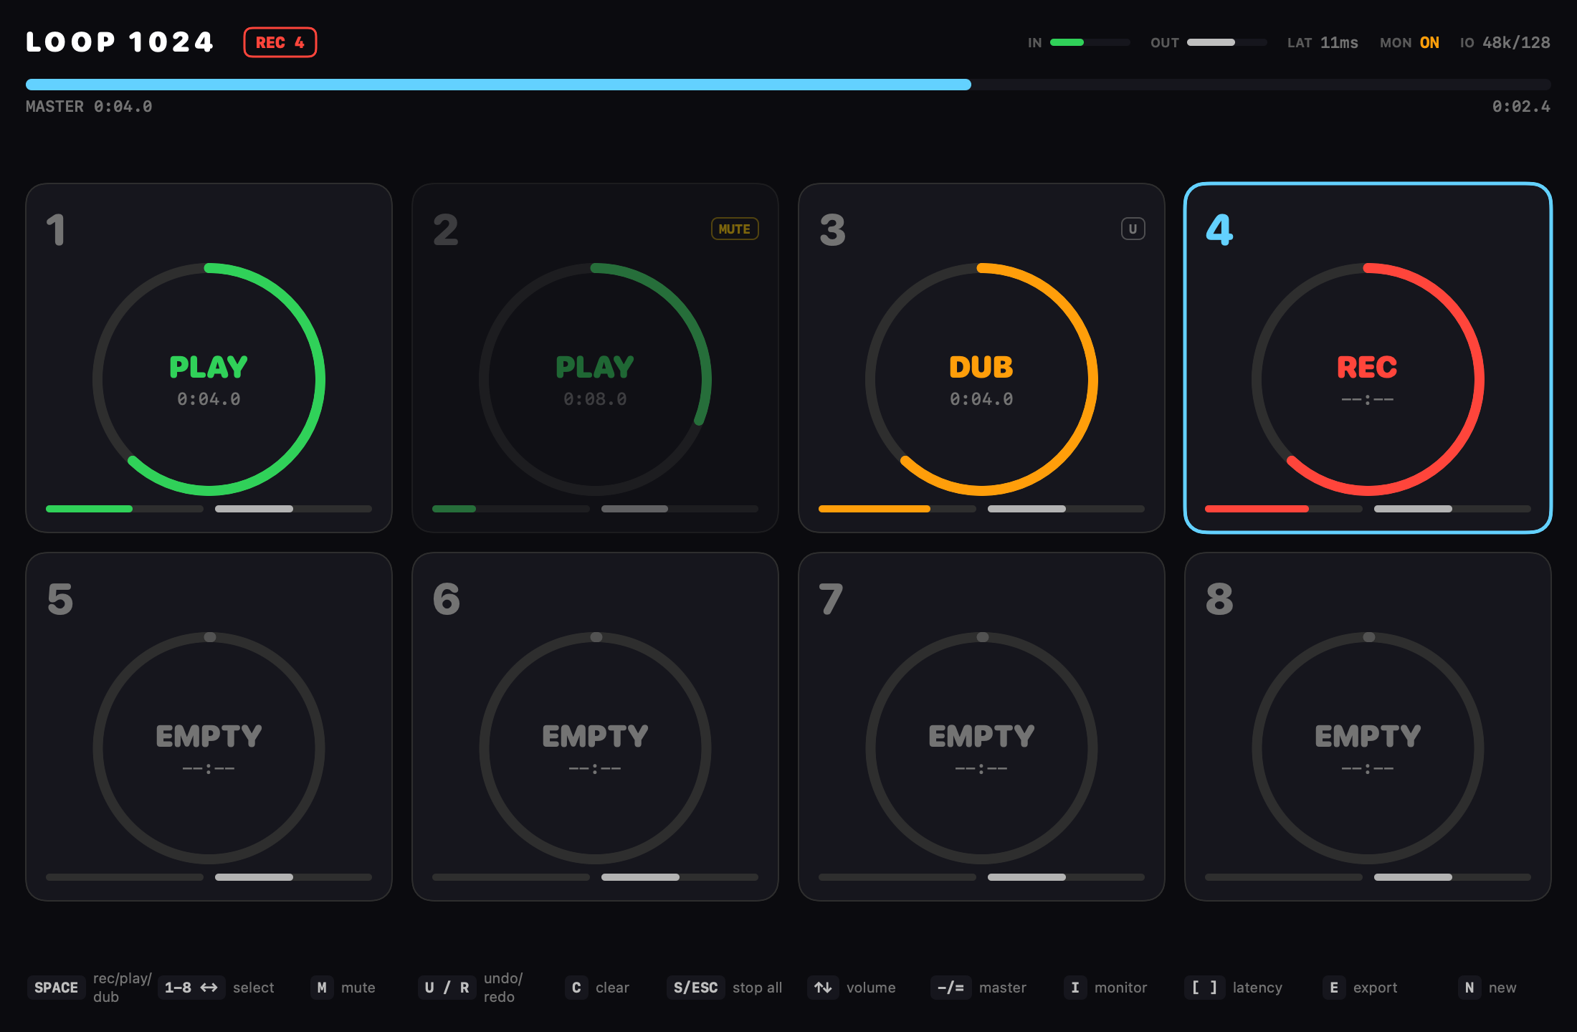1577x1032 pixels.
Task: Adjust track 4 volume slider
Action: [x=1452, y=509]
